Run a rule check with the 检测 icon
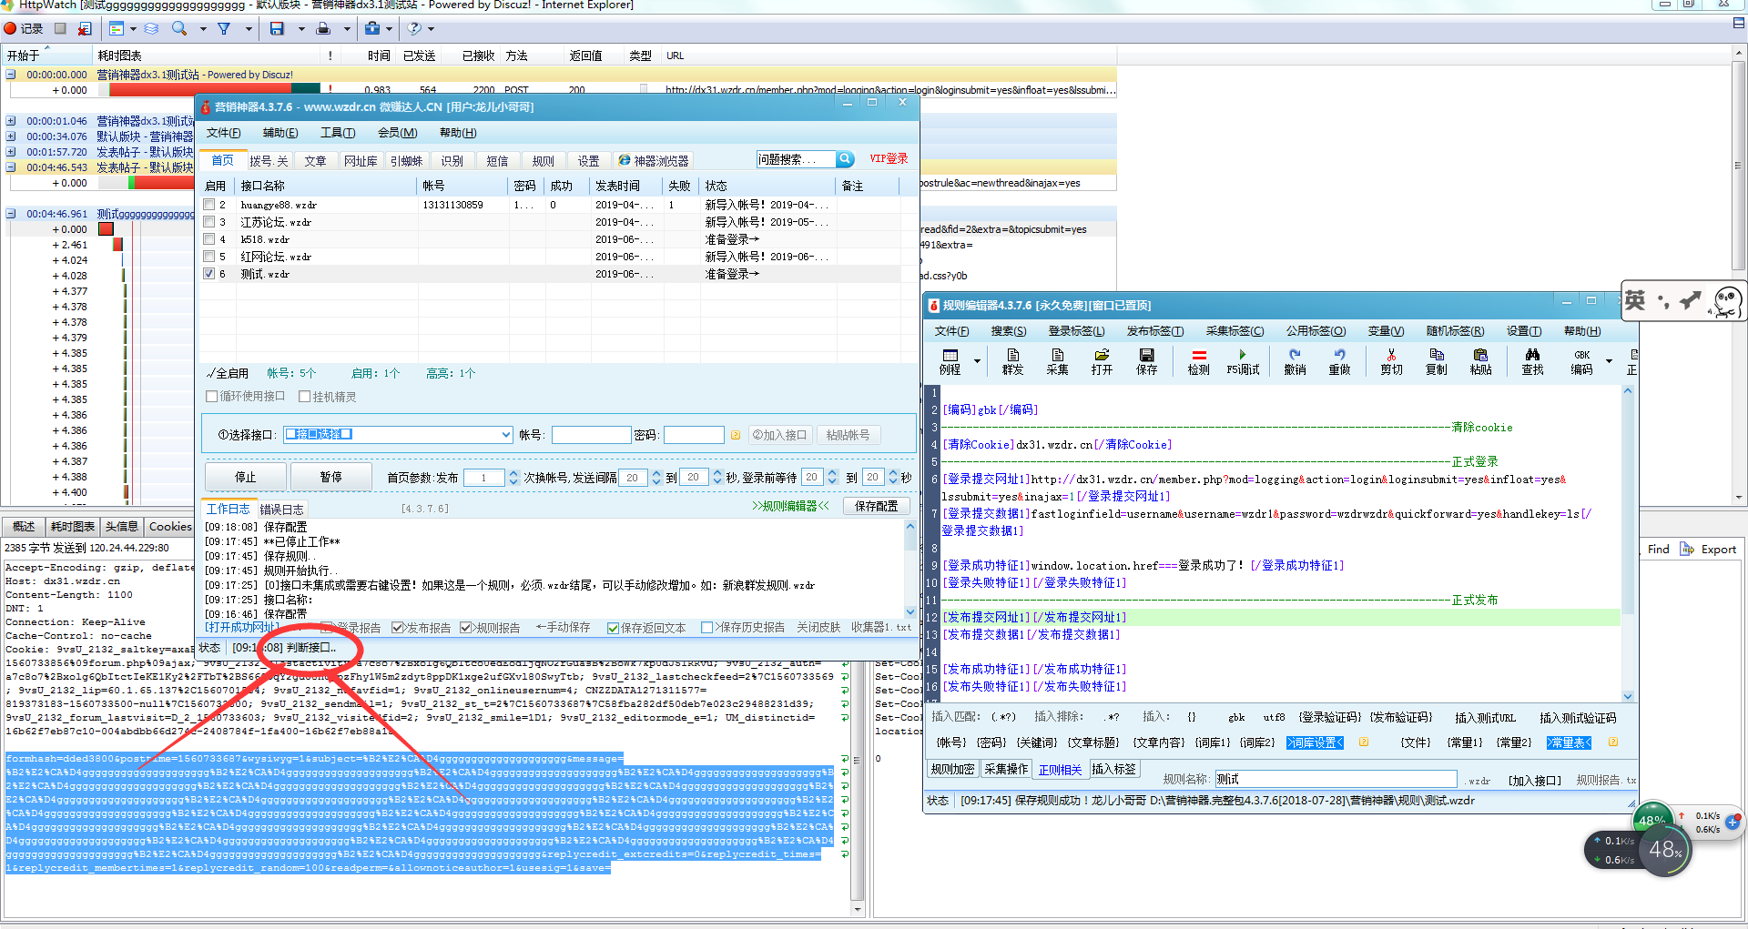Image resolution: width=1748 pixels, height=929 pixels. [x=1197, y=361]
